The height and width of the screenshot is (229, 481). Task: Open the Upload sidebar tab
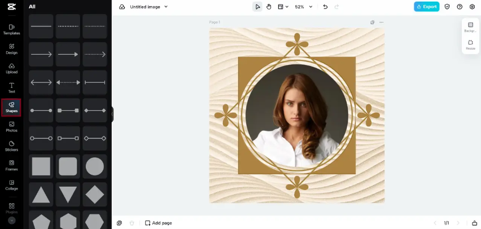click(x=12, y=69)
